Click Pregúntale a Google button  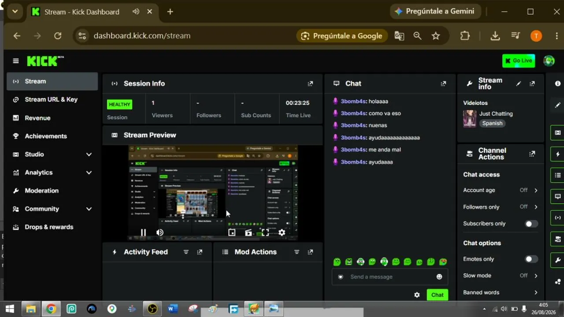point(342,36)
